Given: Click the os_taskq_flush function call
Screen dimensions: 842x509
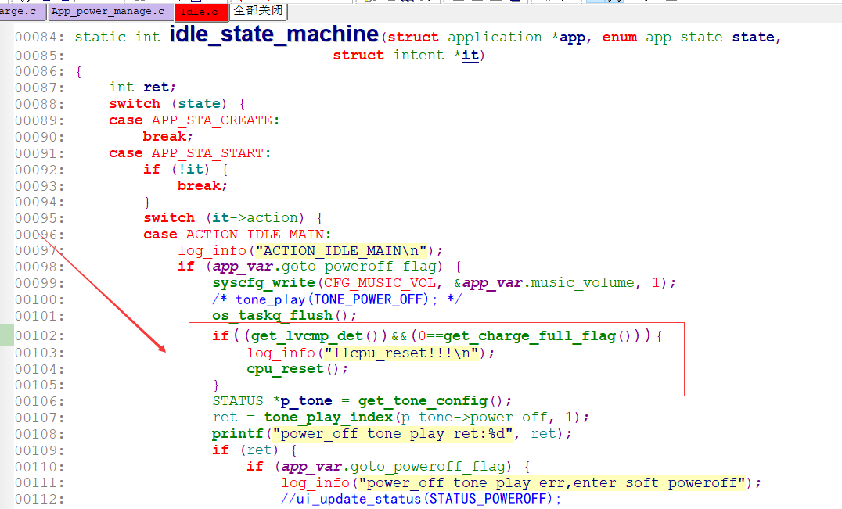Looking at the screenshot, I should click(x=272, y=316).
